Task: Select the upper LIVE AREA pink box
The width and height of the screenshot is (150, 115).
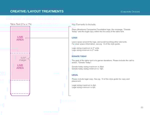Action: (x=20, y=40)
